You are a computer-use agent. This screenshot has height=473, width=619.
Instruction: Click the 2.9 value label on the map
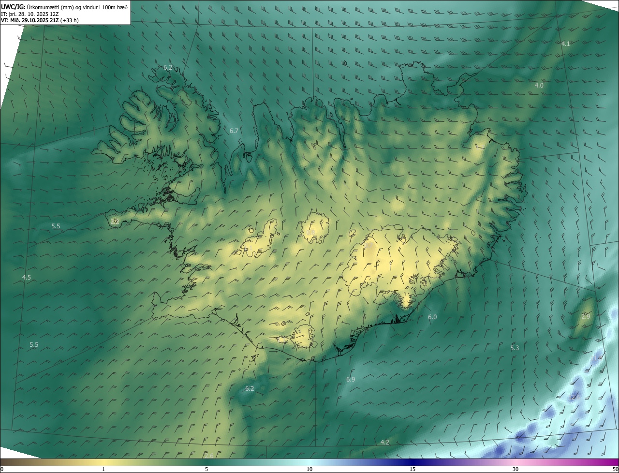pos(586,316)
